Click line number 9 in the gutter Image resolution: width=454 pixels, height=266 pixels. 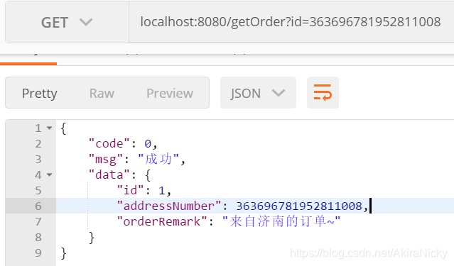tap(38, 253)
